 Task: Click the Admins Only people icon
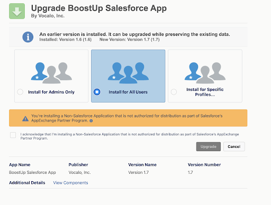(51, 73)
